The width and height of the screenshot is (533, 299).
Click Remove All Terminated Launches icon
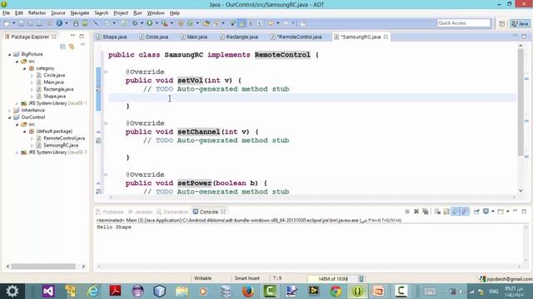[x=426, y=212]
